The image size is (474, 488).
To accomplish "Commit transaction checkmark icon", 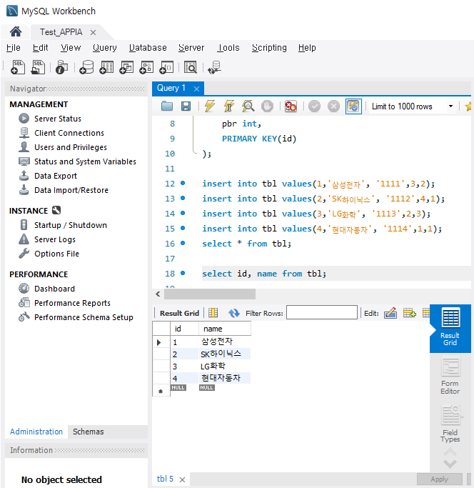I will click(x=314, y=106).
